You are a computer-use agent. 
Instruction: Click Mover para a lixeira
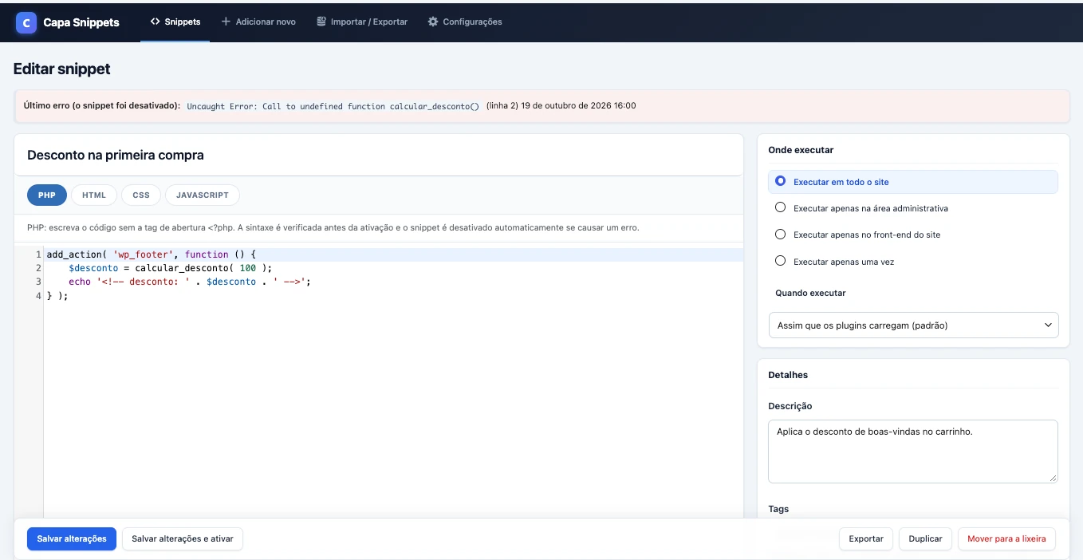(x=1006, y=539)
